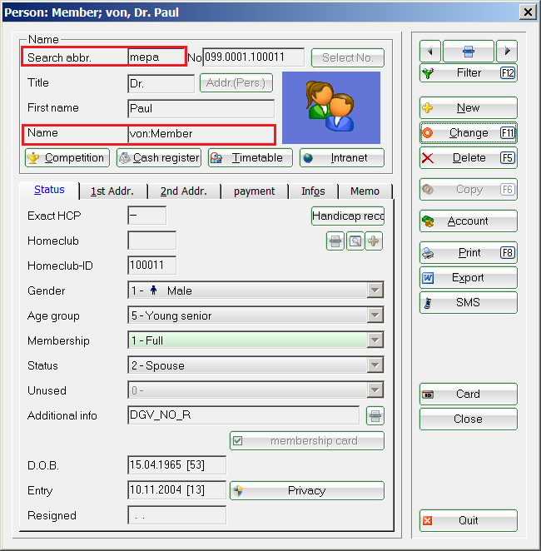Viewport: 541px width, 551px height.
Task: Click the Additional info list icon
Action: 375,416
